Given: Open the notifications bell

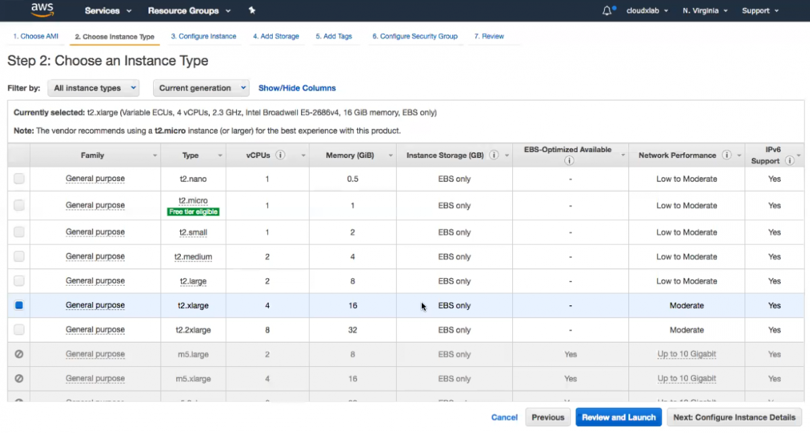Looking at the screenshot, I should 605,10.
